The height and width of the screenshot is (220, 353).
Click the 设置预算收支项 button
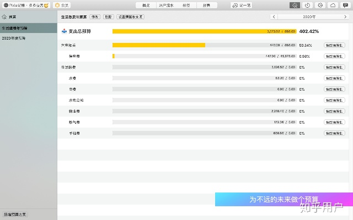point(130,17)
